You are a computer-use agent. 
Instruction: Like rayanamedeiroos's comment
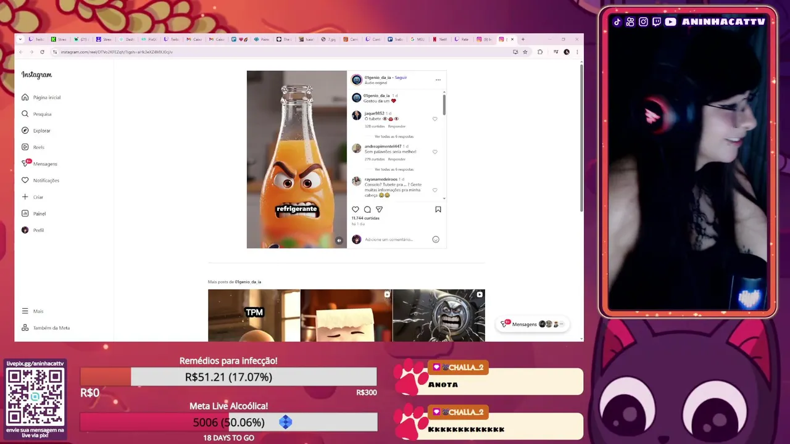click(x=434, y=190)
